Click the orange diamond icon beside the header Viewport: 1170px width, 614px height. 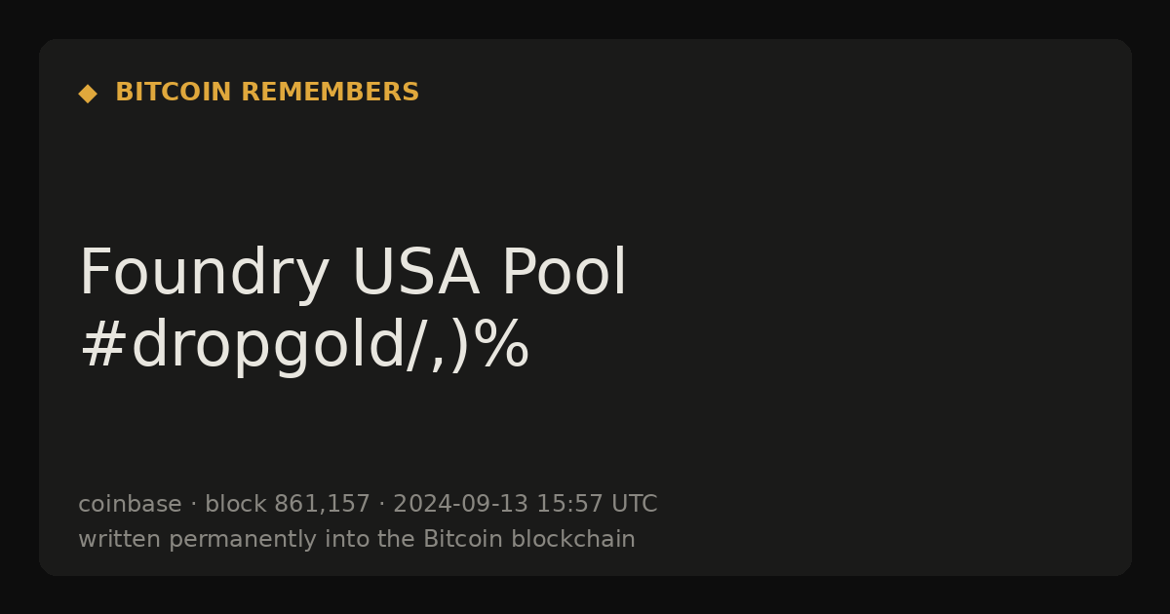(88, 93)
